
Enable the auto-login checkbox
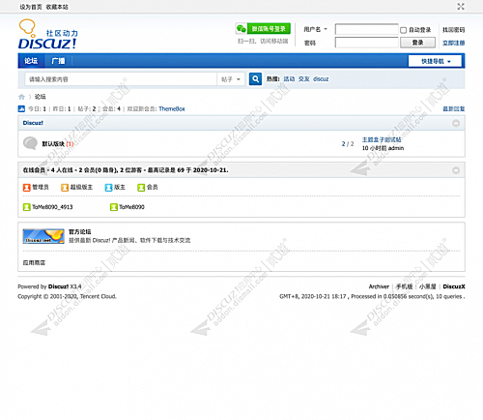point(403,30)
